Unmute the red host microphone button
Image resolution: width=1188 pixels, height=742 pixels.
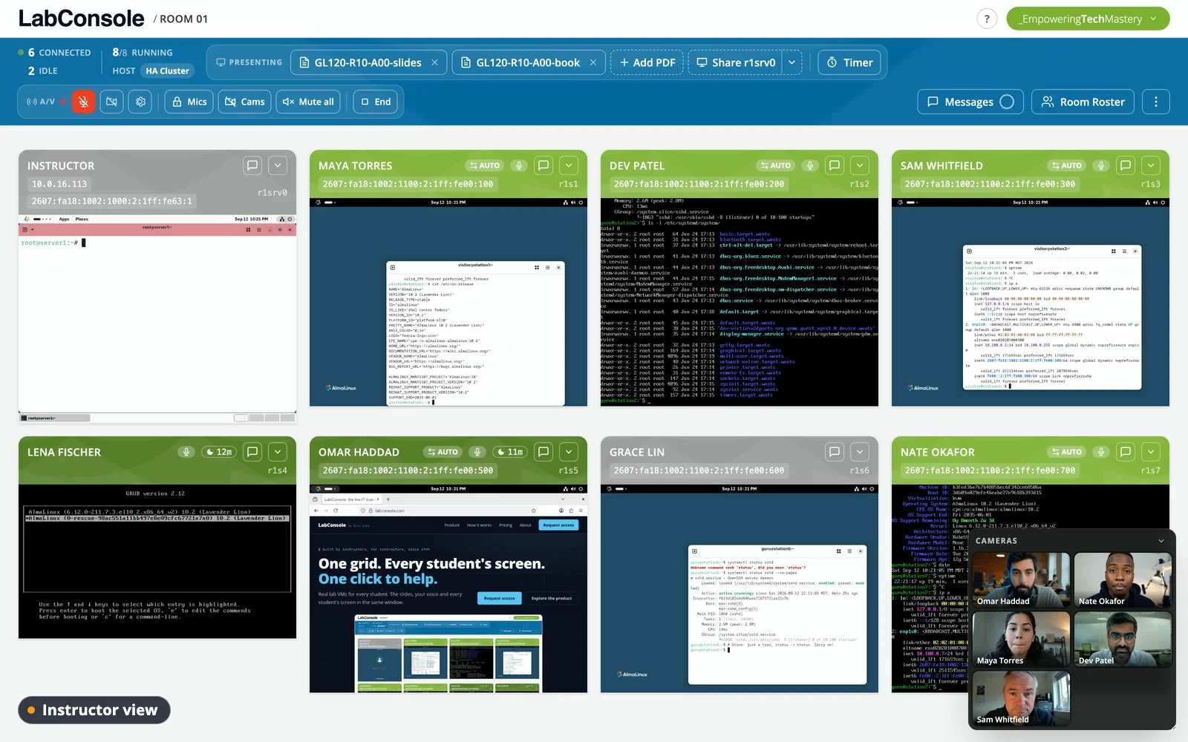point(83,102)
